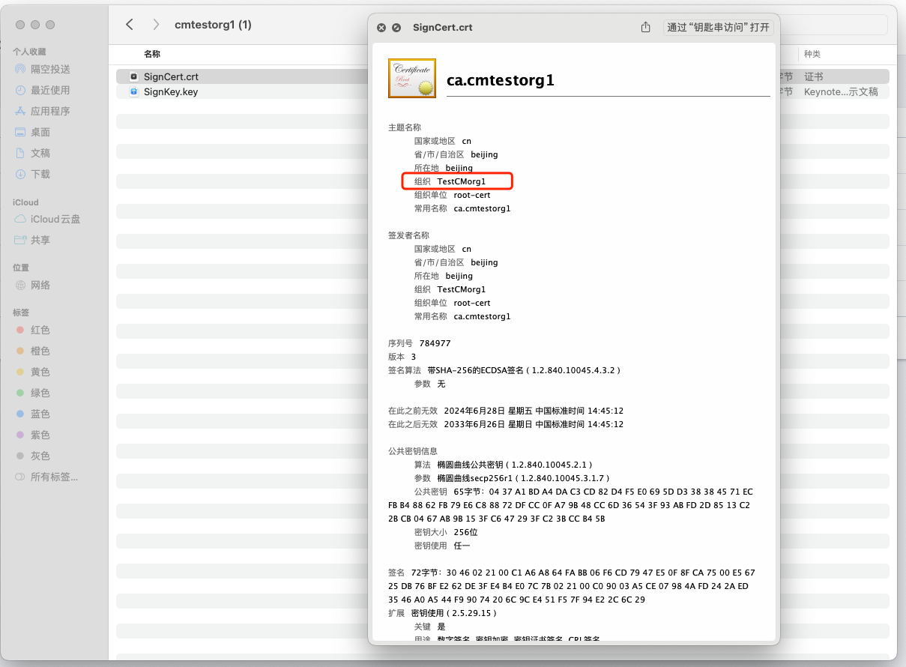The image size is (906, 667).
Task: Click the Share icon in Quick Look
Action: click(646, 27)
